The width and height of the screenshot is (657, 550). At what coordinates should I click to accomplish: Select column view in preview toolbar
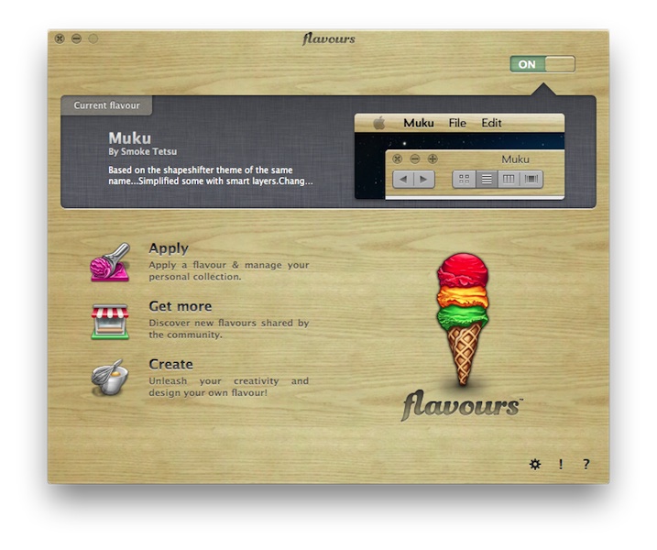509,180
